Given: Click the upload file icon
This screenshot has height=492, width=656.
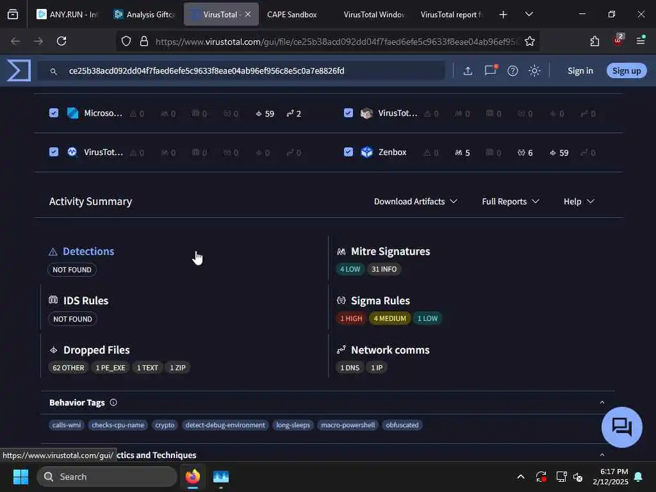Looking at the screenshot, I should tap(468, 70).
